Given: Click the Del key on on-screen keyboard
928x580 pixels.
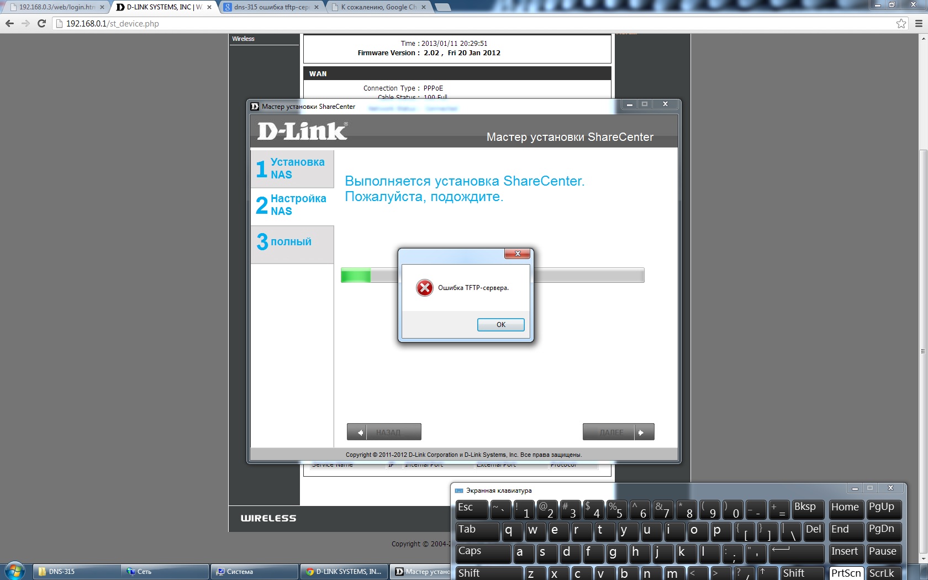Looking at the screenshot, I should click(x=814, y=531).
